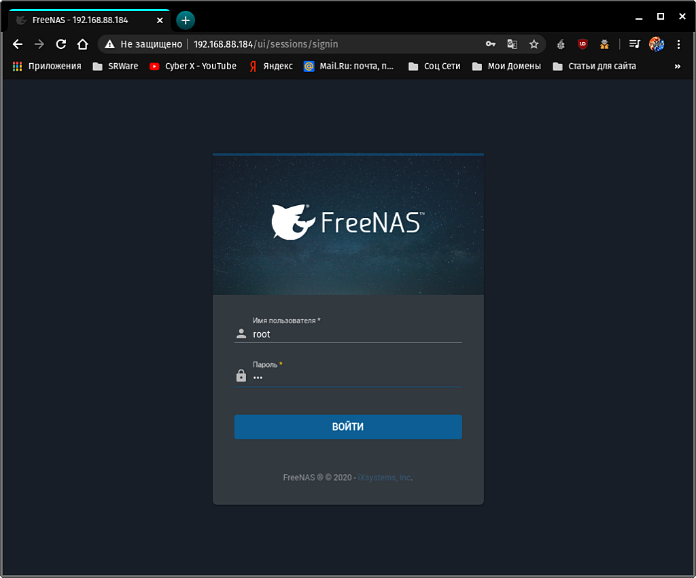This screenshot has height=578, width=696.
Task: Open the extension icon left of uBlock
Action: click(x=561, y=44)
